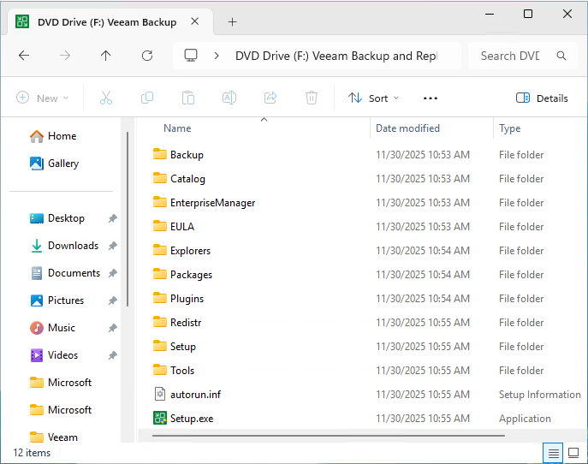Switch to details list view in status bar
Image resolution: width=588 pixels, height=464 pixels.
click(x=554, y=453)
